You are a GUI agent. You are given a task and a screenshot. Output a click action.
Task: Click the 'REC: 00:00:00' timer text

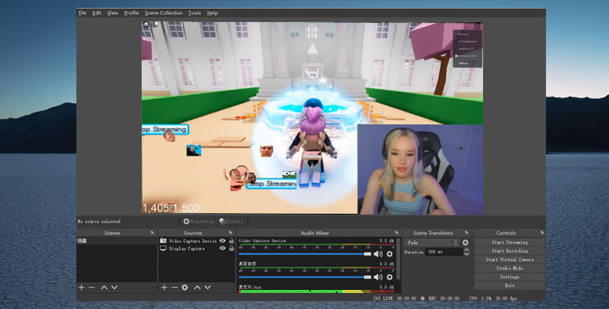point(444,299)
